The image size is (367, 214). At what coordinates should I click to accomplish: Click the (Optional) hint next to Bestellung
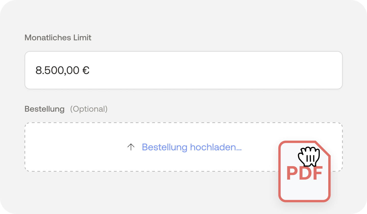pos(89,109)
